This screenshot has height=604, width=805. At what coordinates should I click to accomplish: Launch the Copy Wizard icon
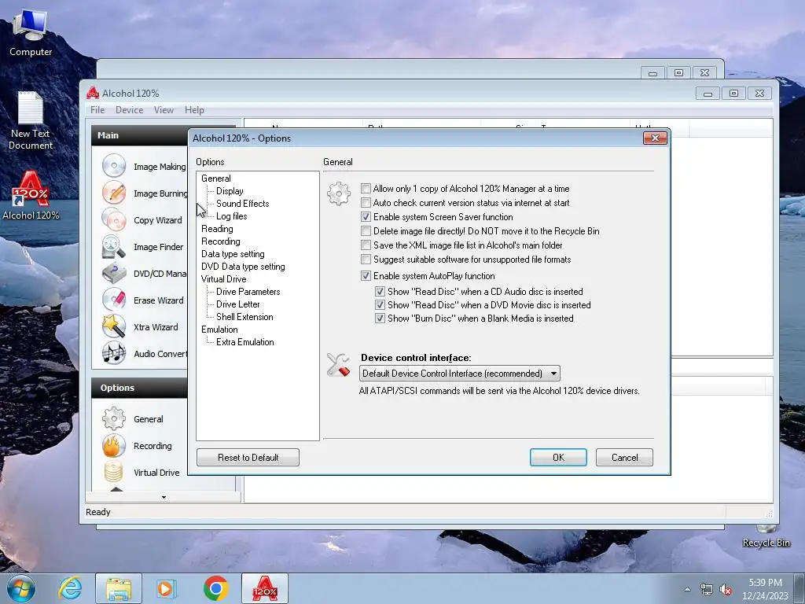pyautogui.click(x=113, y=219)
